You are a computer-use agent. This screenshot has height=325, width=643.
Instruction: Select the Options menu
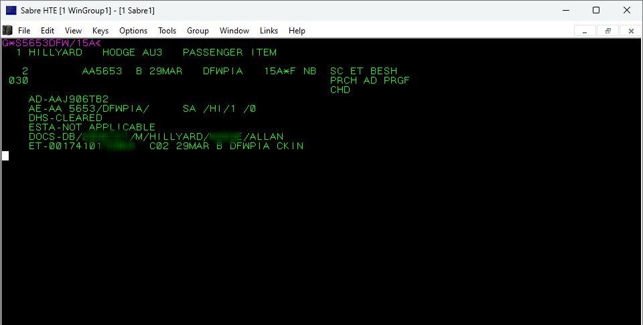coord(133,31)
